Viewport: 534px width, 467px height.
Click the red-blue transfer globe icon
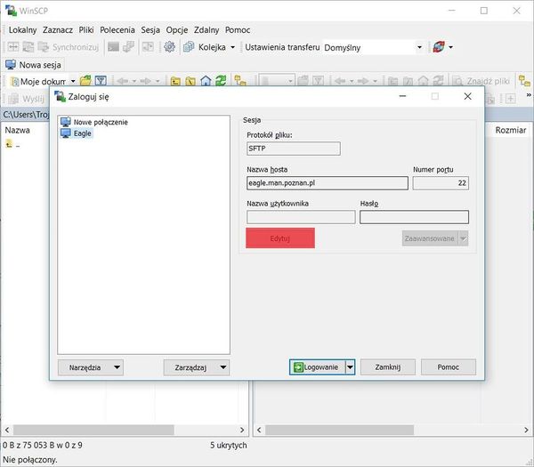pyautogui.click(x=439, y=47)
